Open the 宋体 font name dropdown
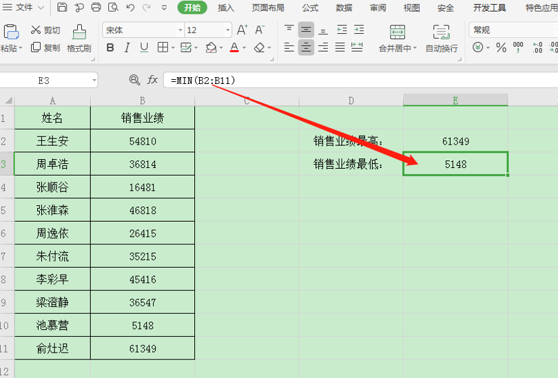The height and width of the screenshot is (378, 558). coord(180,30)
